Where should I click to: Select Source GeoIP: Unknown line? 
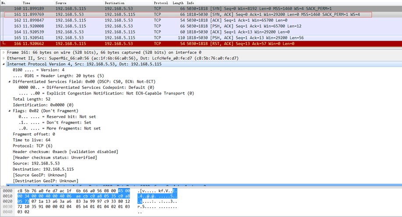click(x=40, y=175)
